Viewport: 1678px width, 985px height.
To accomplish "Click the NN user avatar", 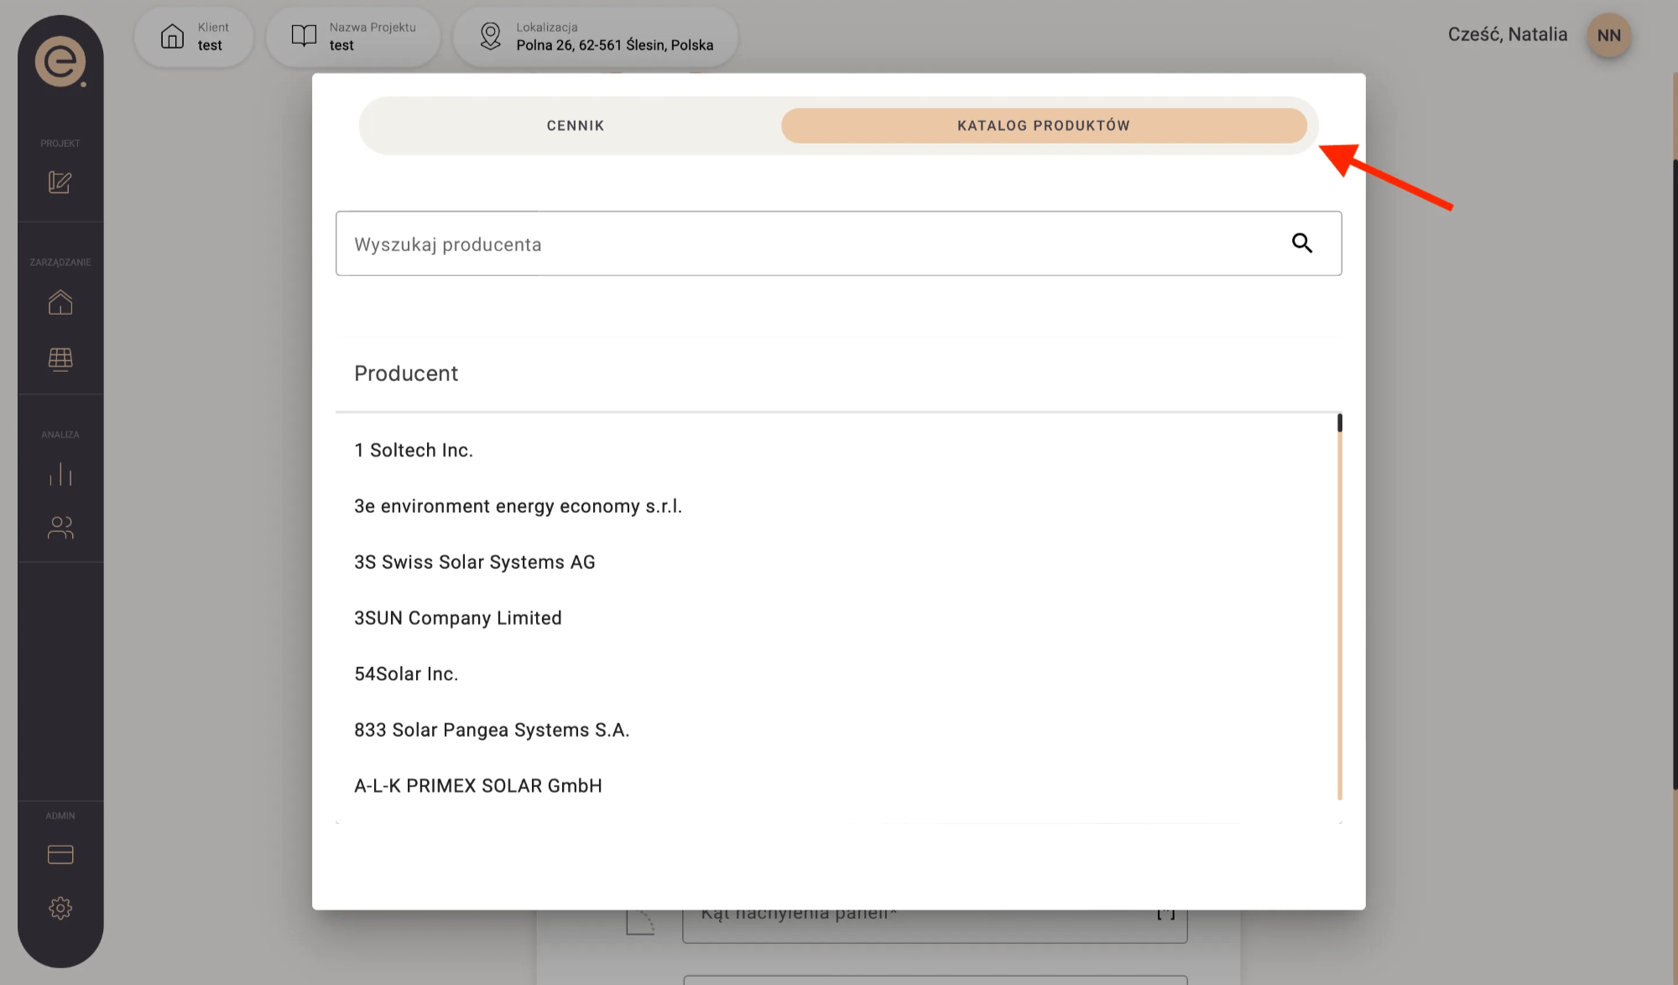I will pos(1608,35).
